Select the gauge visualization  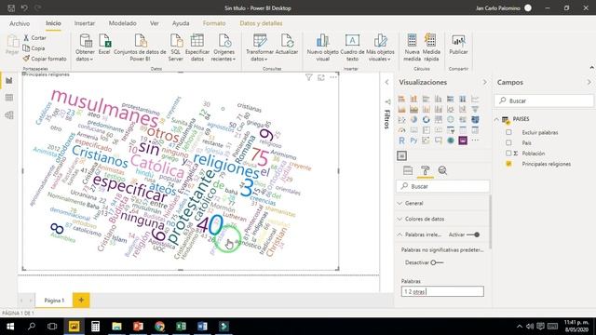click(x=401, y=130)
